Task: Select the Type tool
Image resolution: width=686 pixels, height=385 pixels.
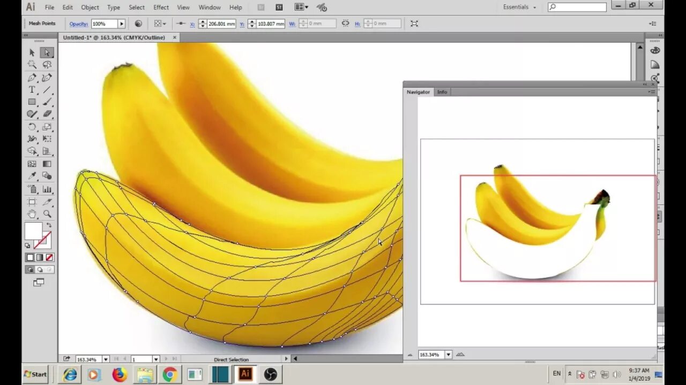Action: tap(32, 90)
